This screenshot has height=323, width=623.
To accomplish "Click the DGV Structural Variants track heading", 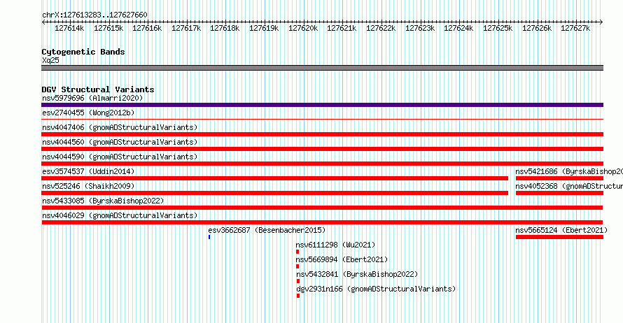I will click(x=98, y=89).
